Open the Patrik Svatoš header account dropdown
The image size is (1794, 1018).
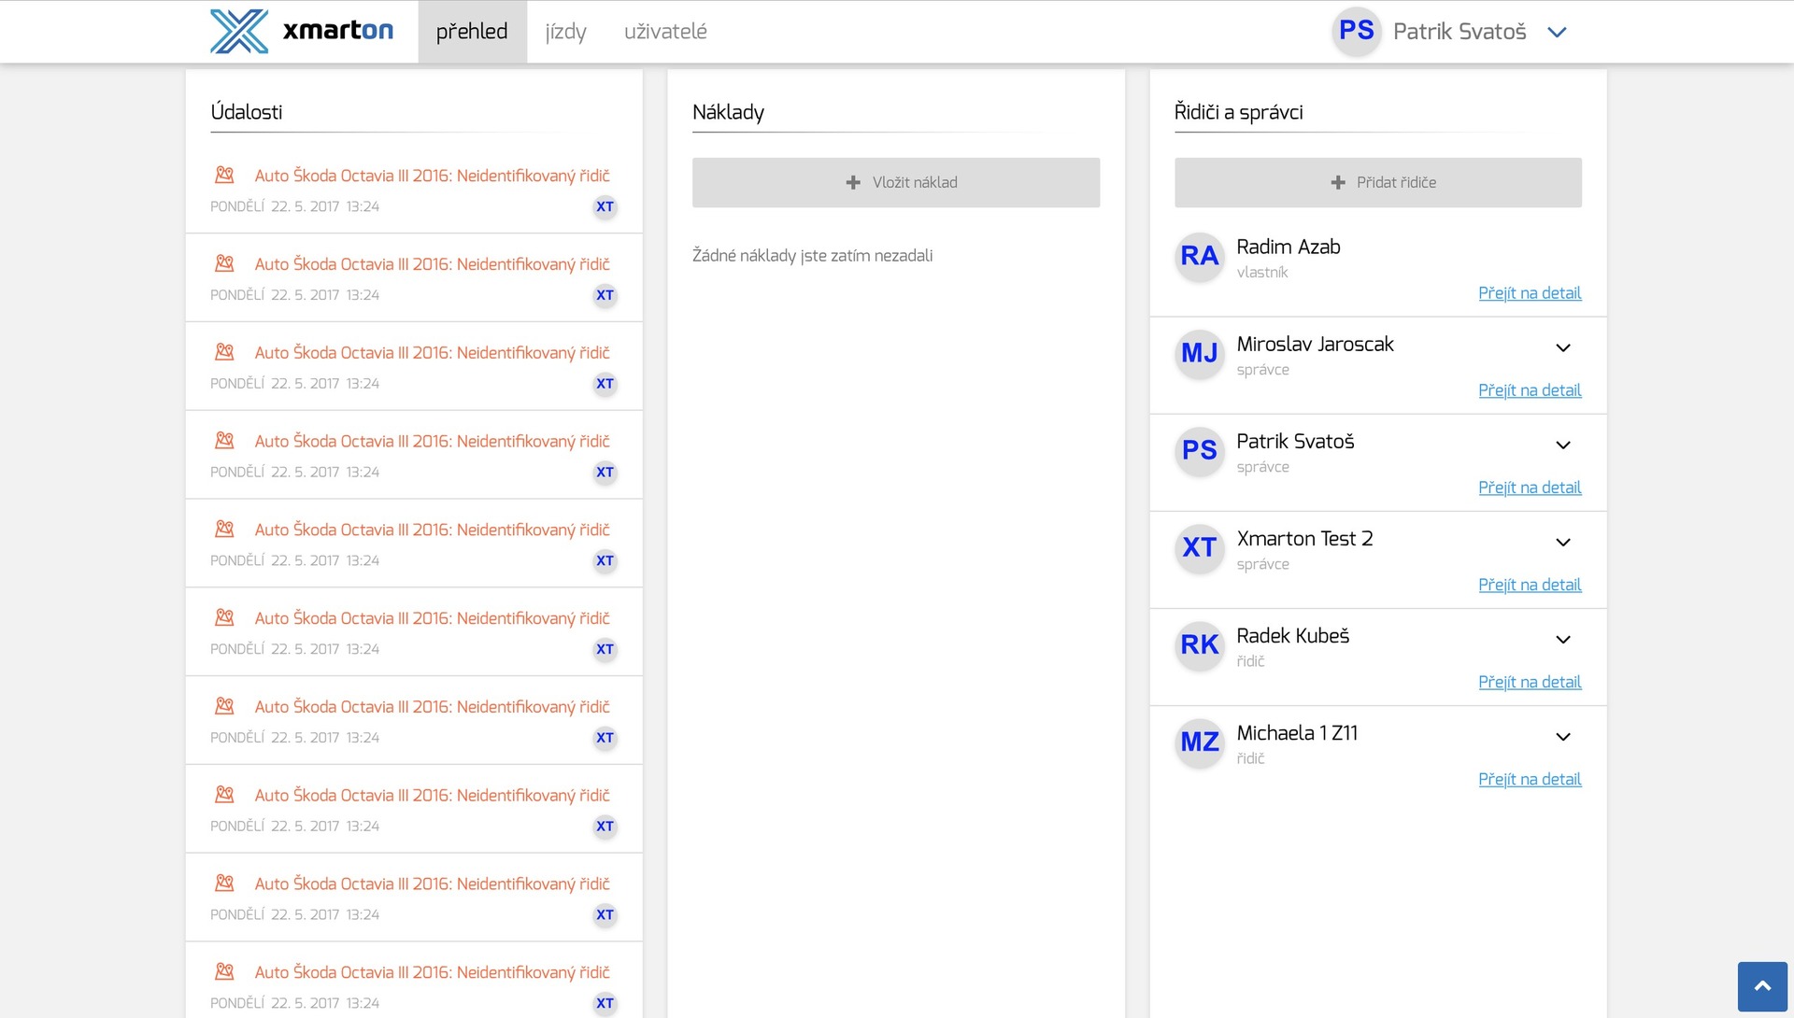[1557, 32]
